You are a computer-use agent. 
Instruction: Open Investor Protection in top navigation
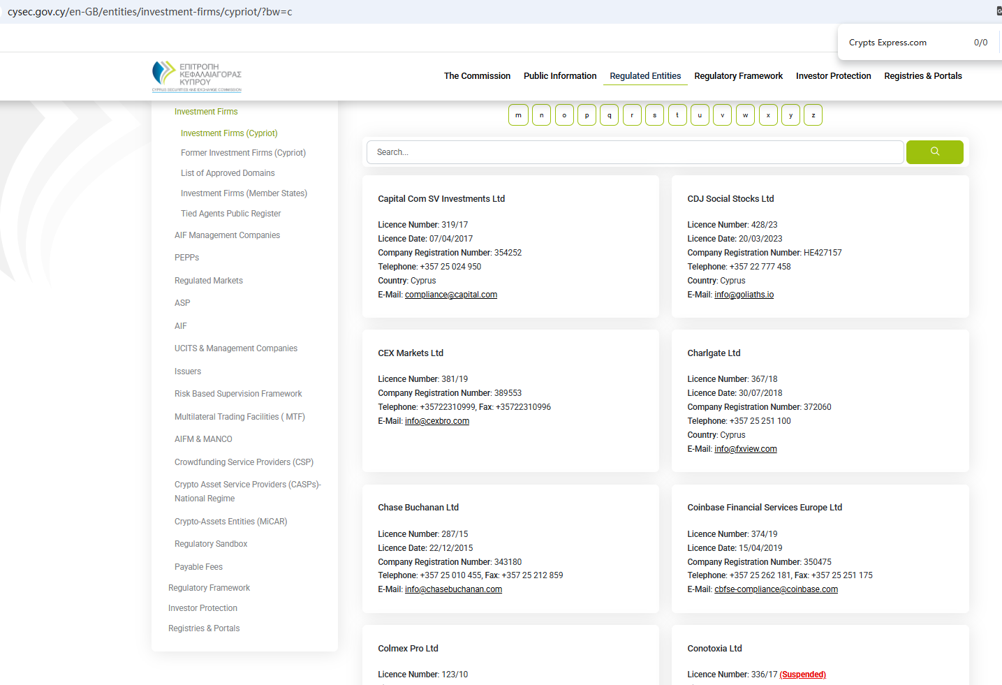[833, 76]
